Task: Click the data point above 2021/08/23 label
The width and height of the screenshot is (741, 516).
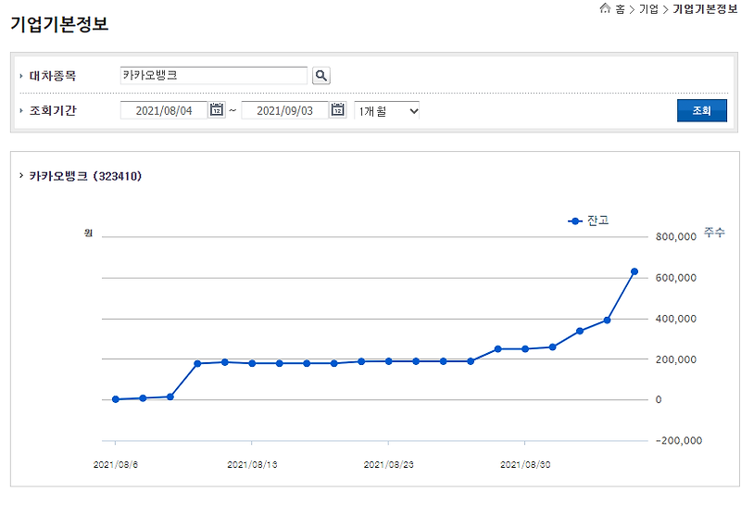Action: click(388, 361)
